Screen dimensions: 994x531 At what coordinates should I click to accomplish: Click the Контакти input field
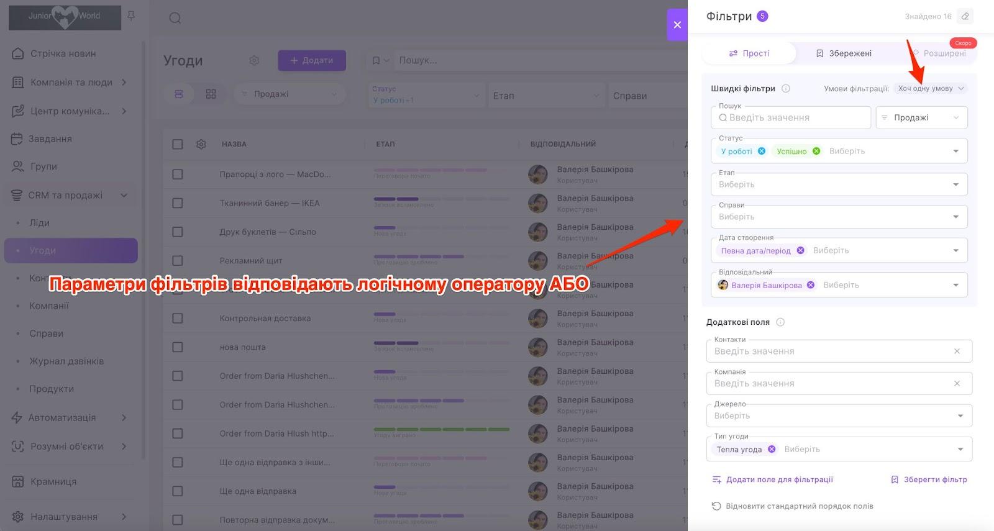click(839, 351)
